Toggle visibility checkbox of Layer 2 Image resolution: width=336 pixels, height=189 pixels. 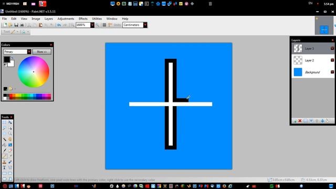click(x=332, y=60)
